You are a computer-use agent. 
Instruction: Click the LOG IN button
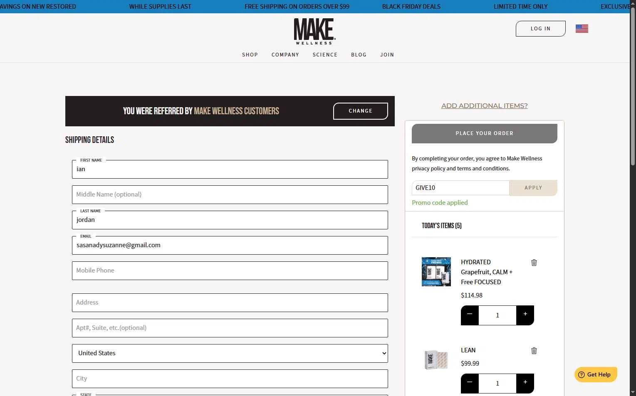(x=541, y=29)
